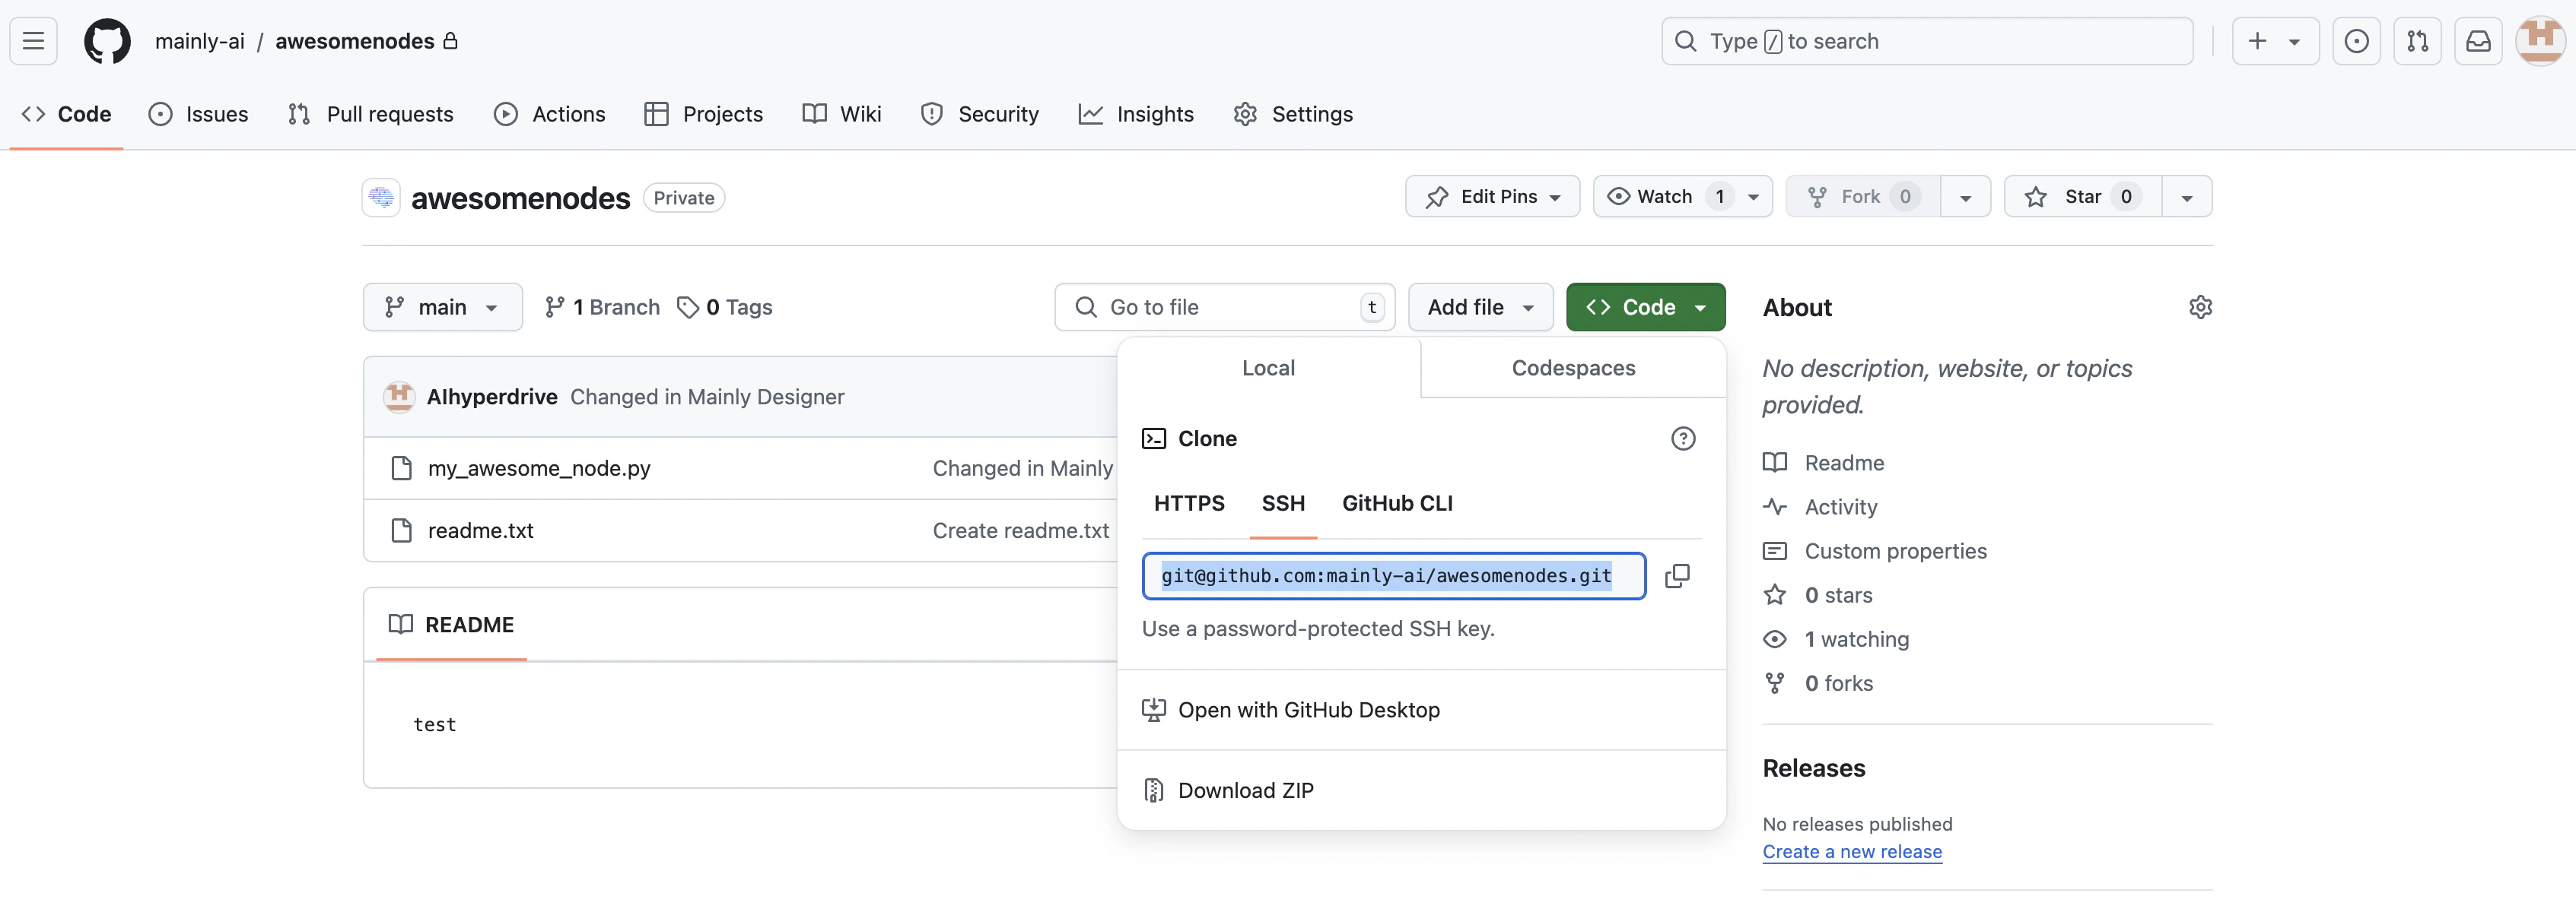Select the Local tab in Code popup
This screenshot has height=915, width=2576.
pyautogui.click(x=1268, y=368)
